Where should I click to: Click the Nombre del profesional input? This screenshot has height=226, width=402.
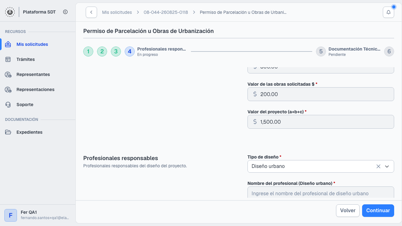(x=321, y=192)
